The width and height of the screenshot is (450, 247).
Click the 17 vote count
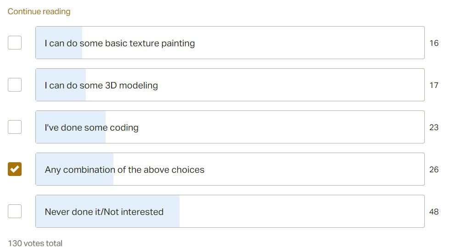point(434,85)
